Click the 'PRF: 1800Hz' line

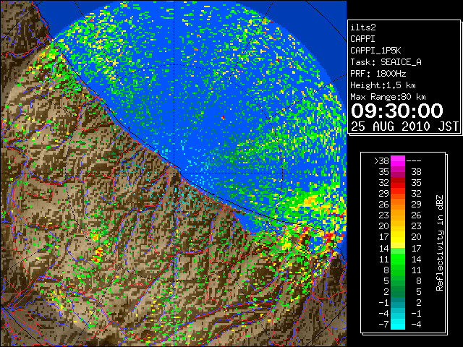(378, 74)
